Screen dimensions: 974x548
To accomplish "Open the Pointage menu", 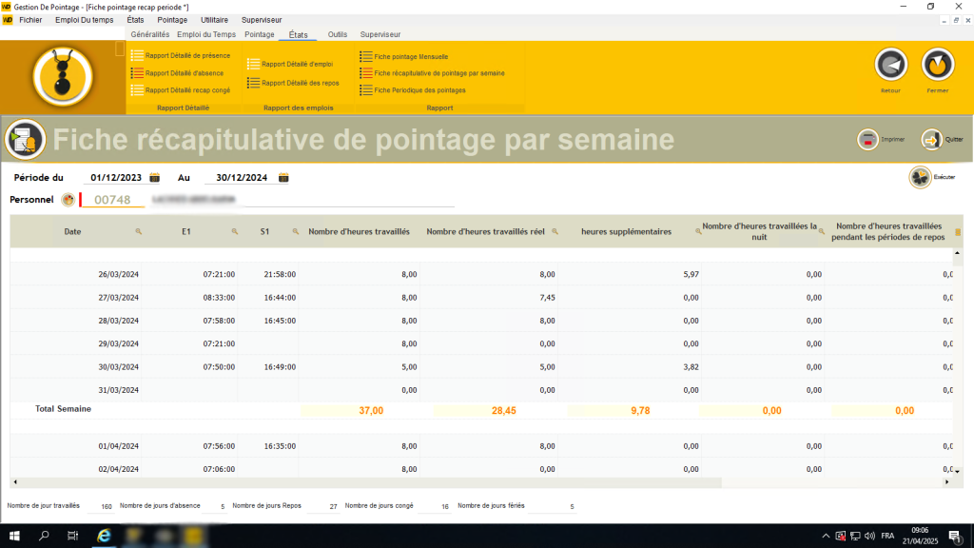I will tap(172, 19).
